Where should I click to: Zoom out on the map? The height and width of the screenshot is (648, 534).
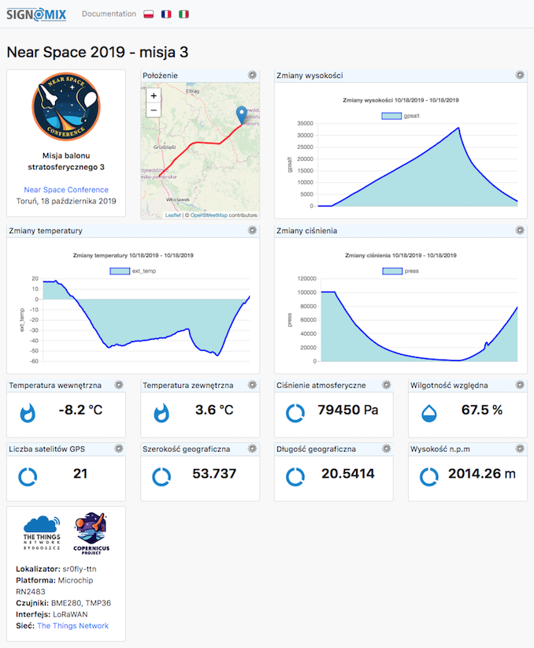(154, 110)
